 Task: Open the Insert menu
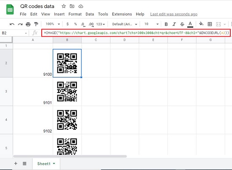(x=59, y=14)
